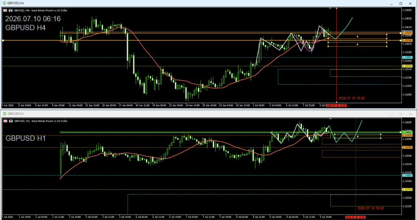
Task: Maximize the GBPUSD,H4 chart window
Action: 401,3
